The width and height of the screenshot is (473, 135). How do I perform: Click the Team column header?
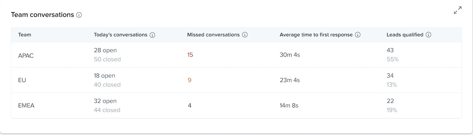(25, 35)
